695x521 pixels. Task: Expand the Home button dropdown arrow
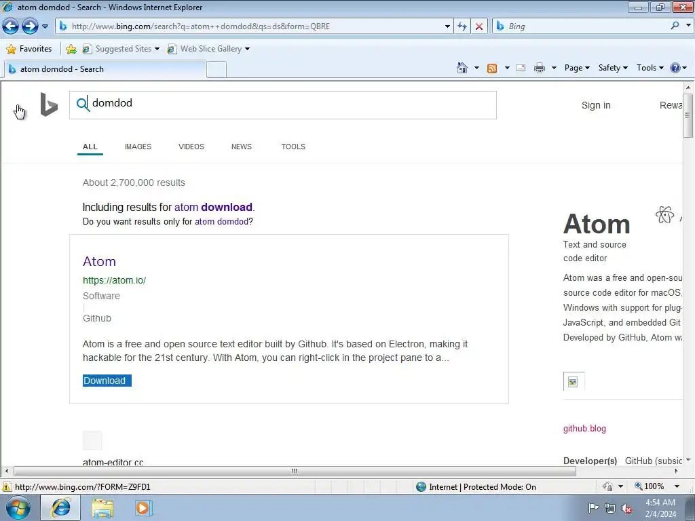(476, 68)
